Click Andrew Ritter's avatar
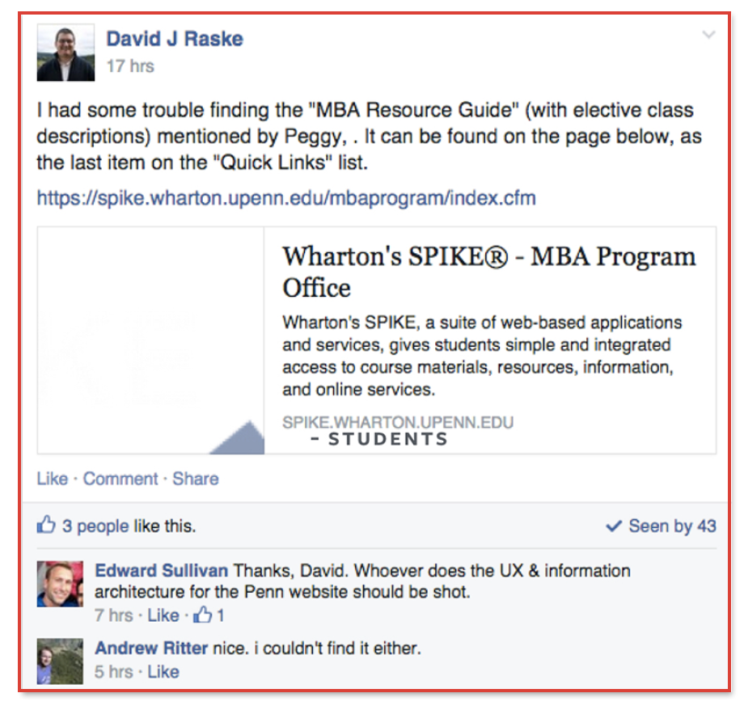The image size is (744, 710). click(x=60, y=661)
